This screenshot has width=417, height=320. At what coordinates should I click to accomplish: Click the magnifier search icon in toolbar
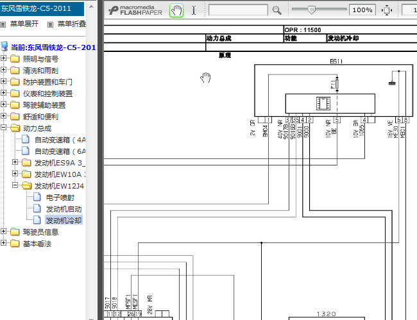(x=277, y=10)
